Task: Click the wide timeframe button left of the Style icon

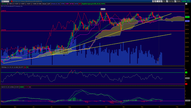Action: coord(158,1)
